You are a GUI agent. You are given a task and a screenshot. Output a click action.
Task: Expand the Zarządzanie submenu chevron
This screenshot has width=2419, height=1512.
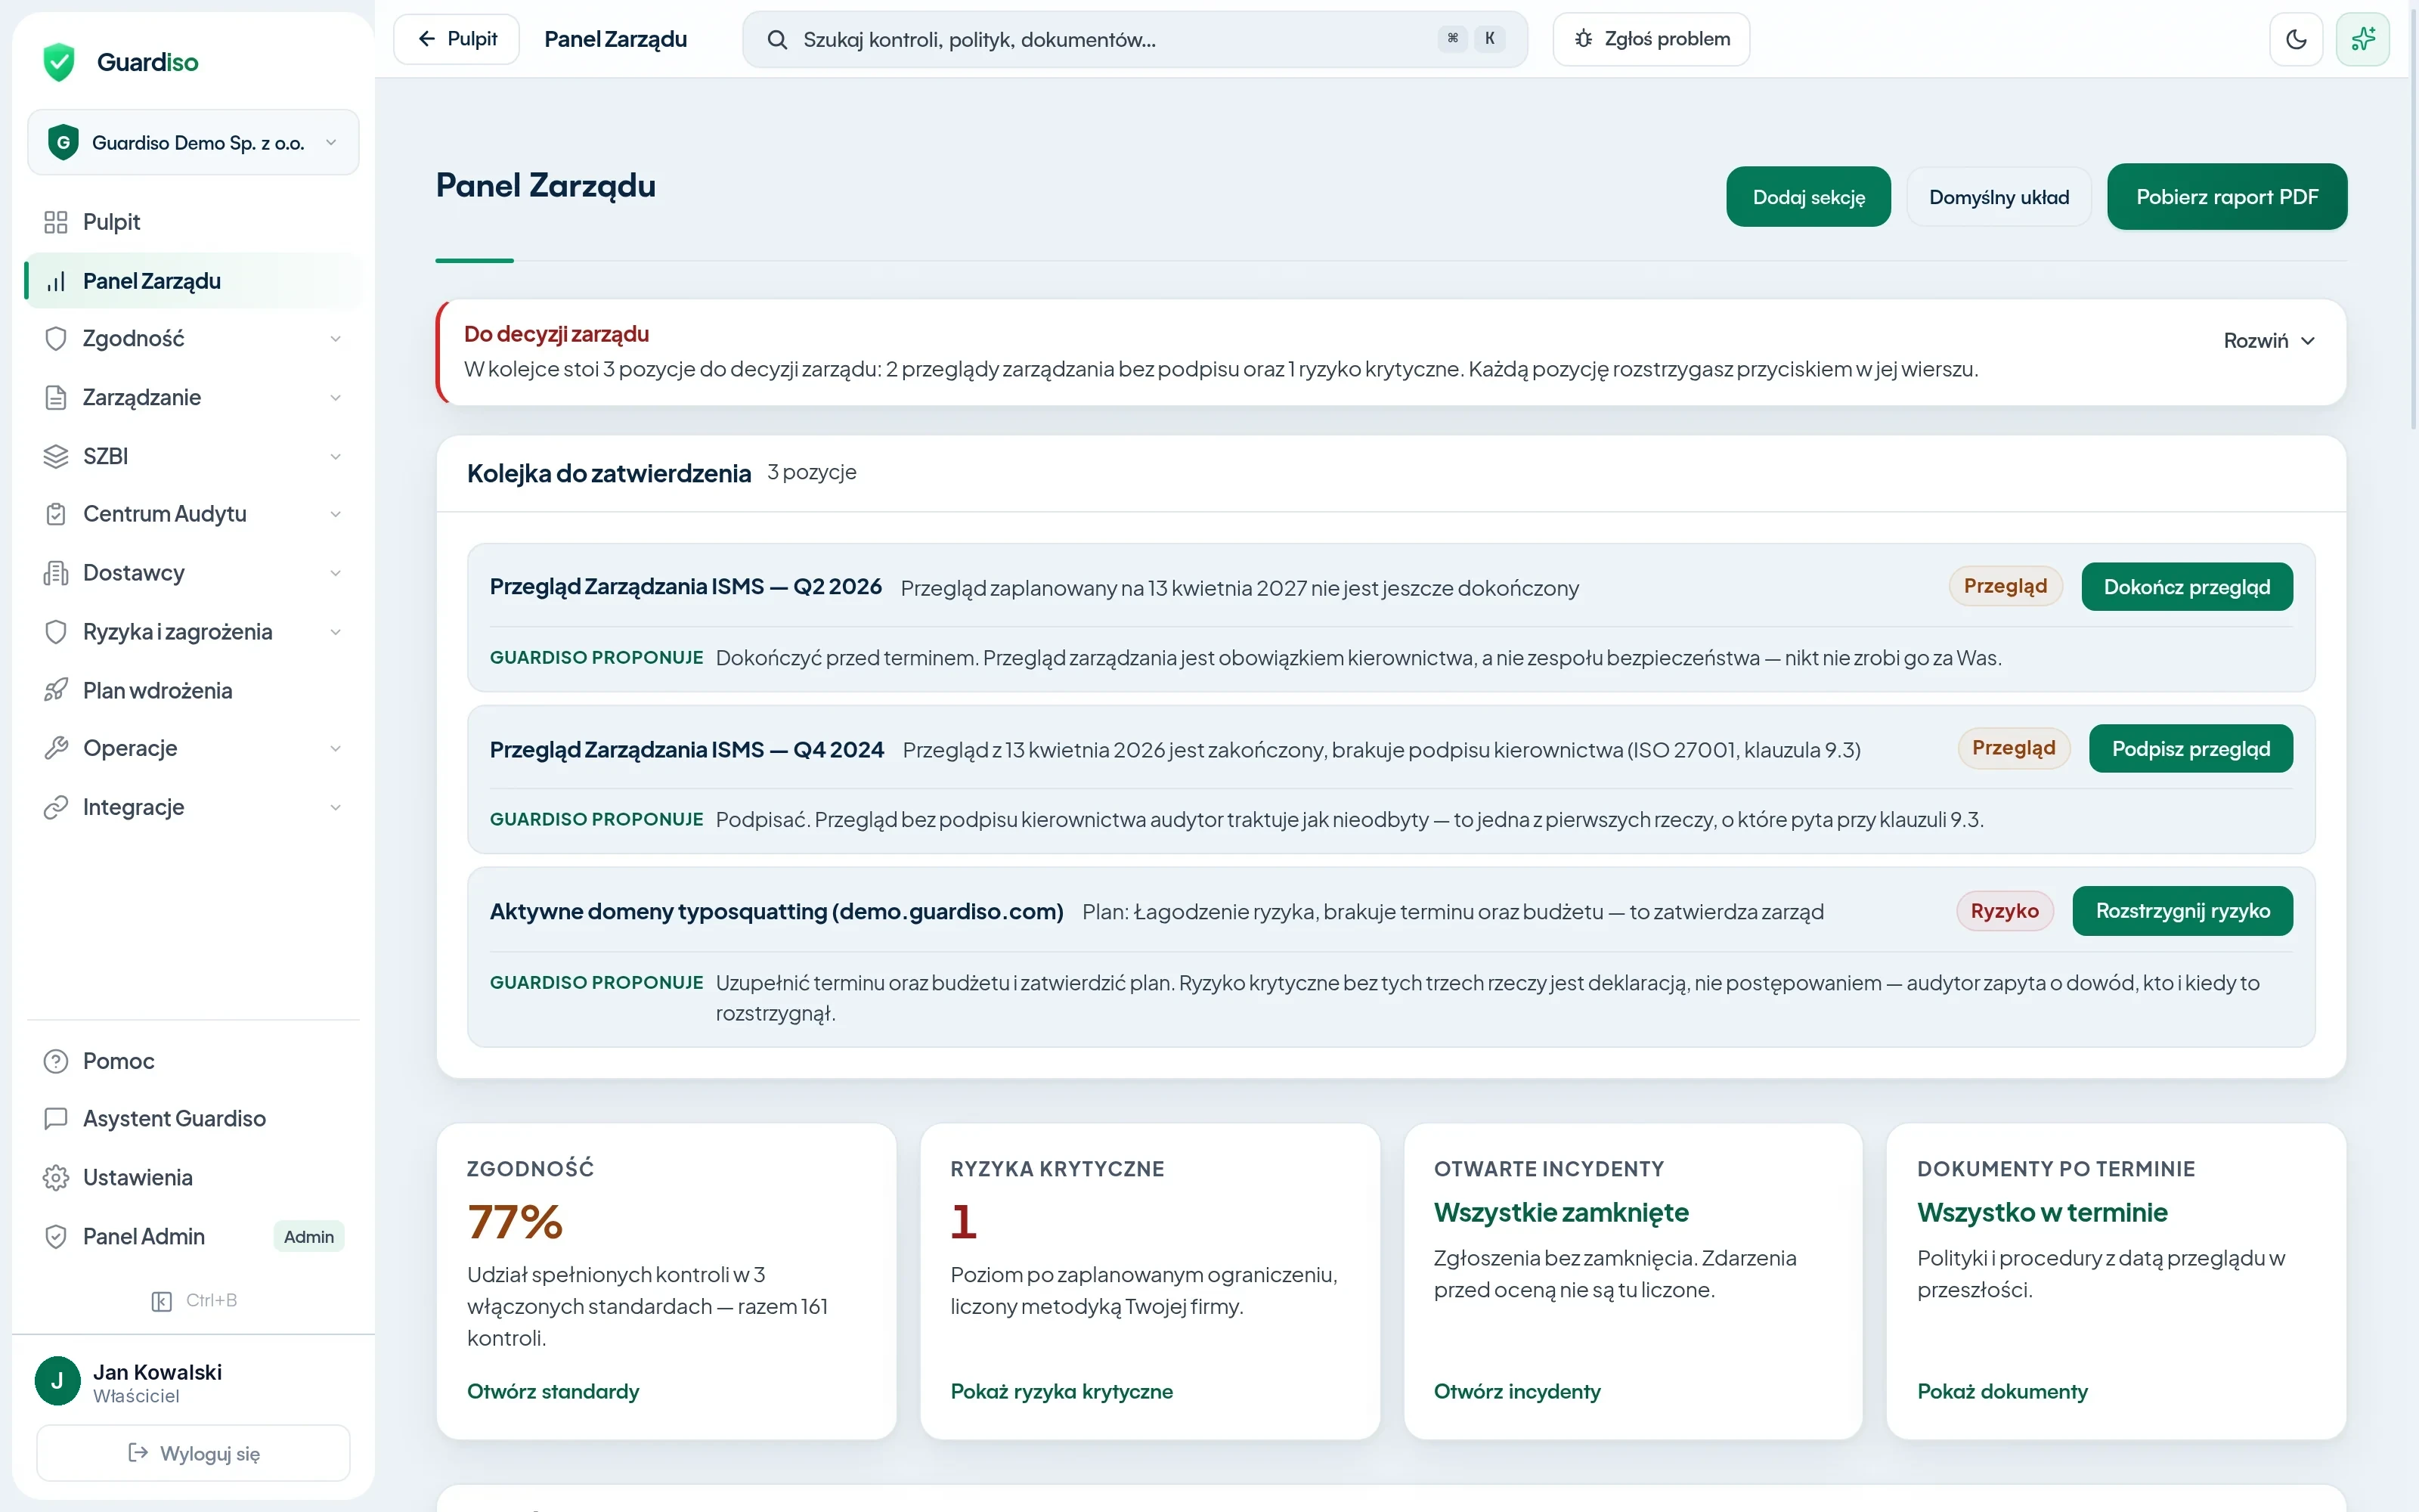(x=336, y=398)
